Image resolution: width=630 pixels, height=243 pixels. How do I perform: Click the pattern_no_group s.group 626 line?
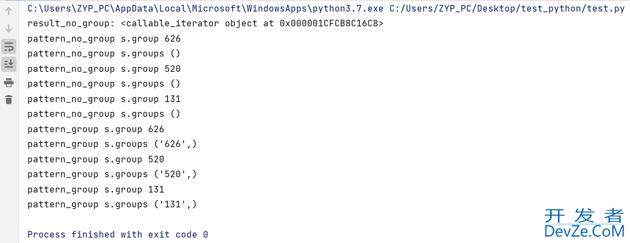[104, 39]
